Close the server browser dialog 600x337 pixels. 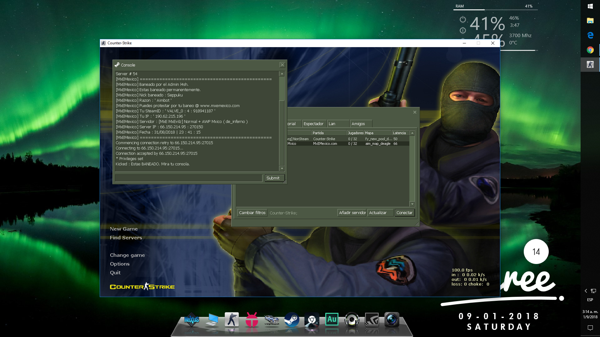tap(415, 112)
